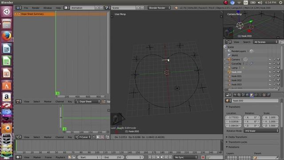Click the outliner editor type icon
The image size is (284, 160).
tap(228, 42)
